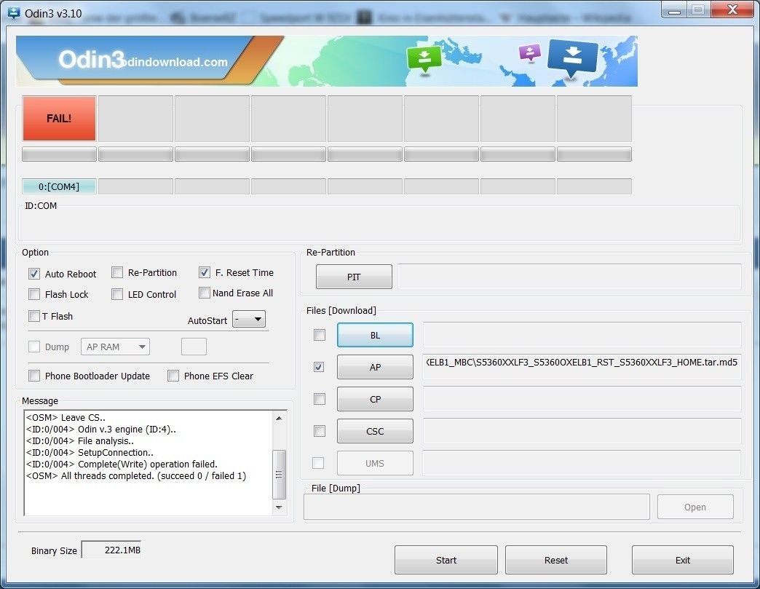Click Message log scrollbar up arrow

click(280, 418)
